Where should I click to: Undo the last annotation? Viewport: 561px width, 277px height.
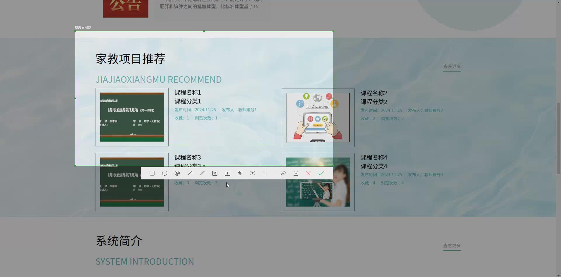click(265, 173)
